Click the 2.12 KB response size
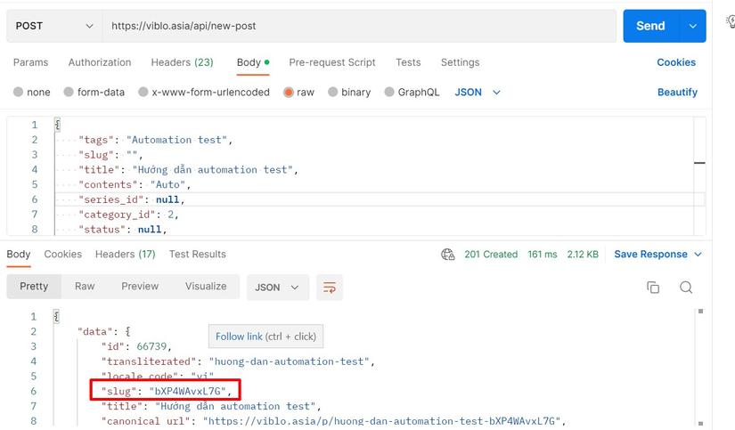The image size is (735, 430). coord(583,255)
